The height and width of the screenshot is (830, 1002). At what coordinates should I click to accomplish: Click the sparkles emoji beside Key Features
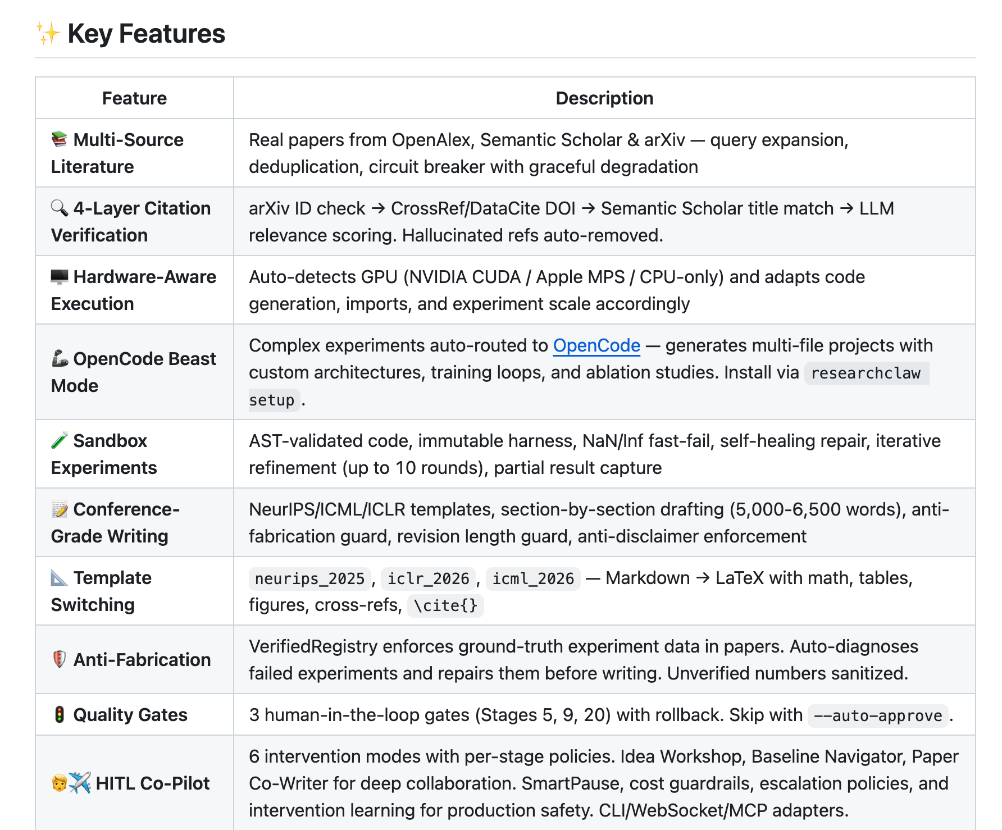(x=48, y=34)
